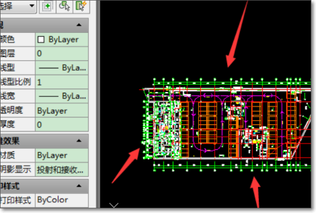This screenshot has height=213, width=316.
Task: Select the plot style ByColor field
Action: click(62, 200)
